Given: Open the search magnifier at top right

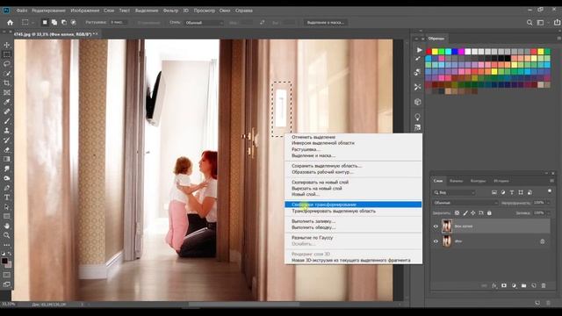Looking at the screenshot, I should point(530,23).
